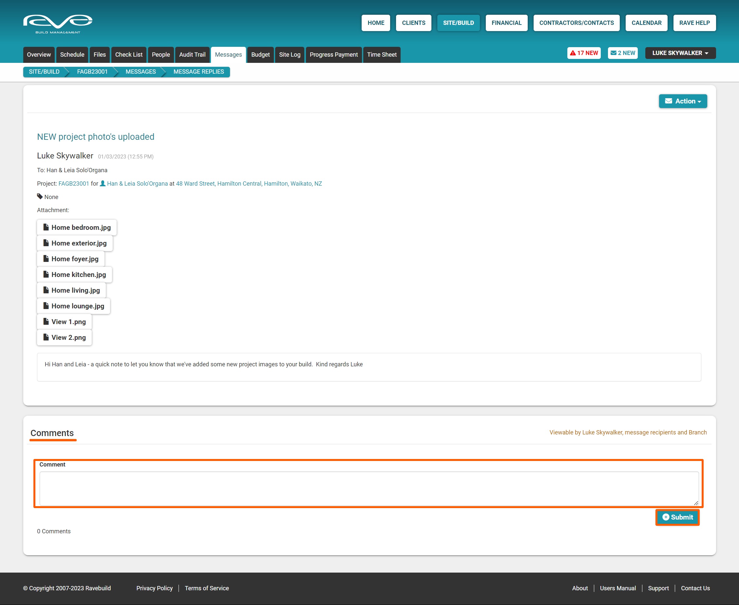Open the Luke Skywalker user menu
This screenshot has width=739, height=605.
680,53
